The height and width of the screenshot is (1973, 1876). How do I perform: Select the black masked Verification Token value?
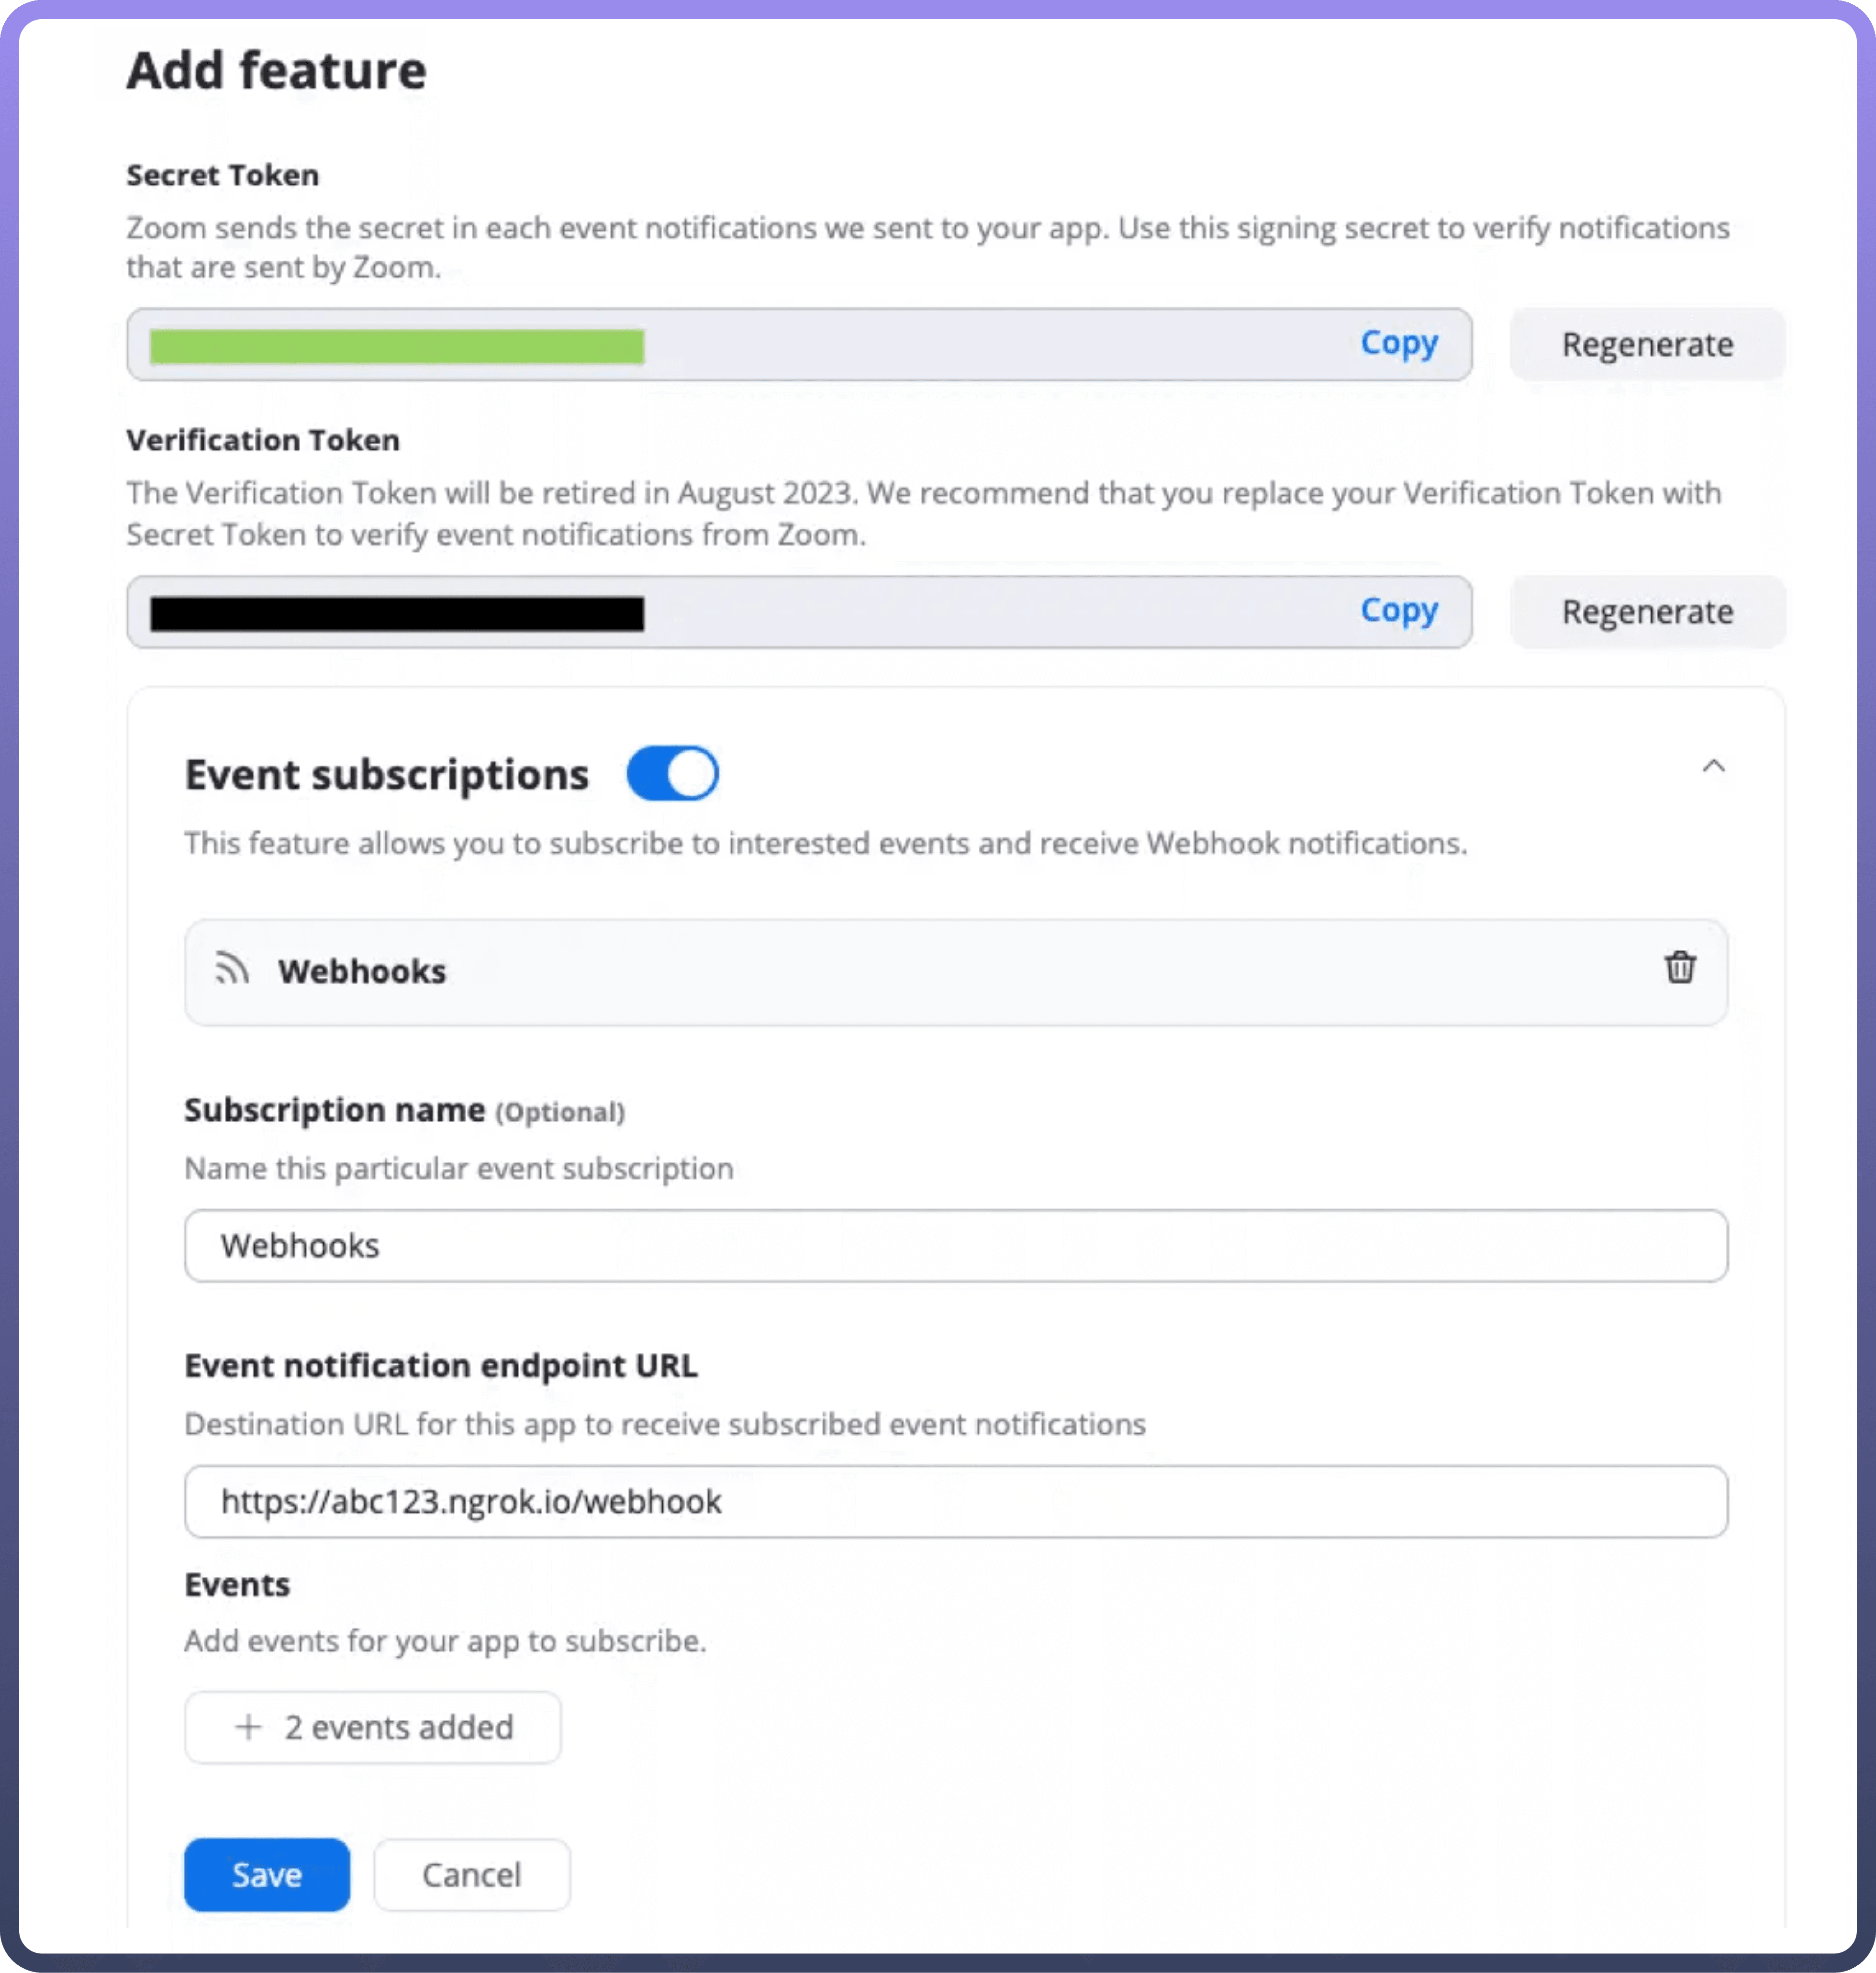pos(397,614)
